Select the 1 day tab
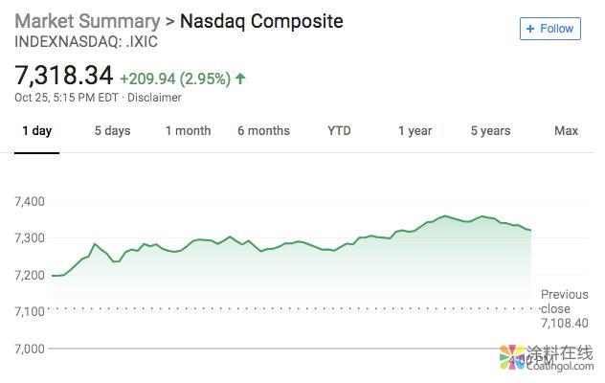Screen dimensions: 605x383 [37, 131]
